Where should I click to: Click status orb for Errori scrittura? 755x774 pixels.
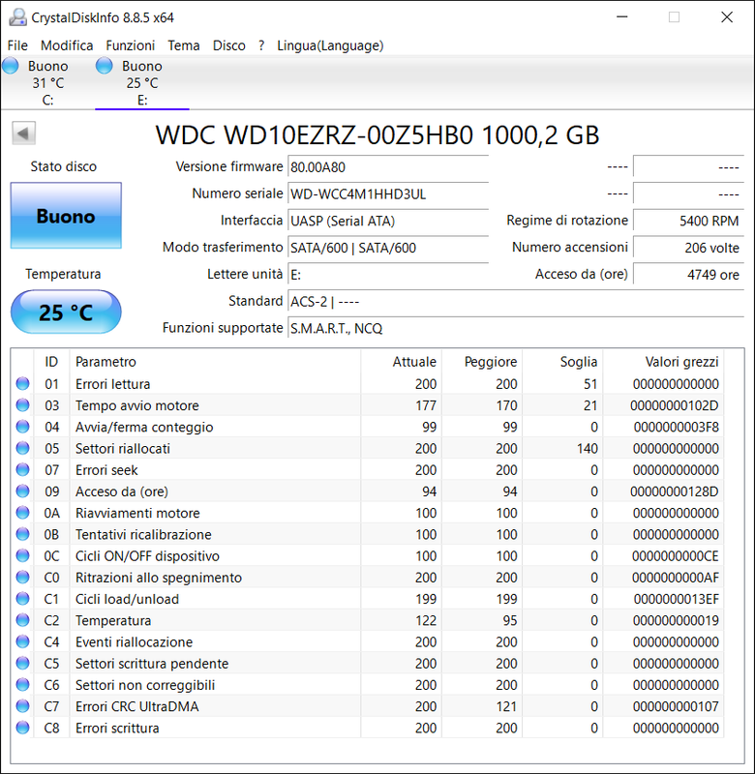point(22,728)
